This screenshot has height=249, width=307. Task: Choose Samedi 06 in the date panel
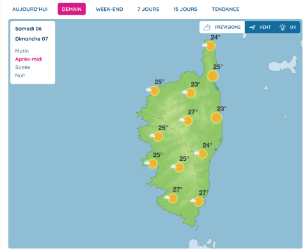[28, 29]
